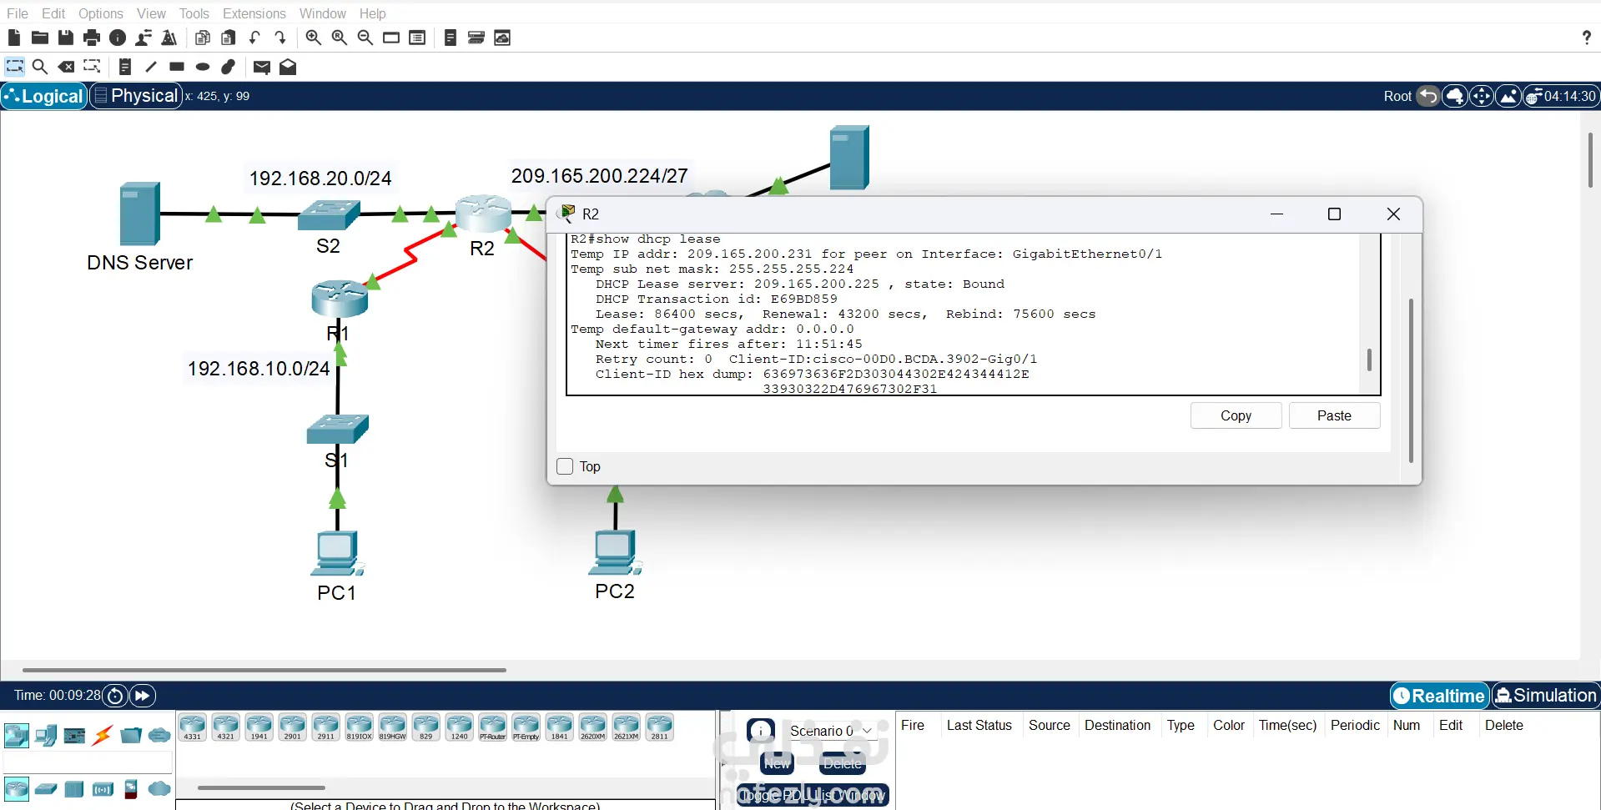The image size is (1601, 810).
Task: Pick the 2911 router model
Action: pos(326,727)
